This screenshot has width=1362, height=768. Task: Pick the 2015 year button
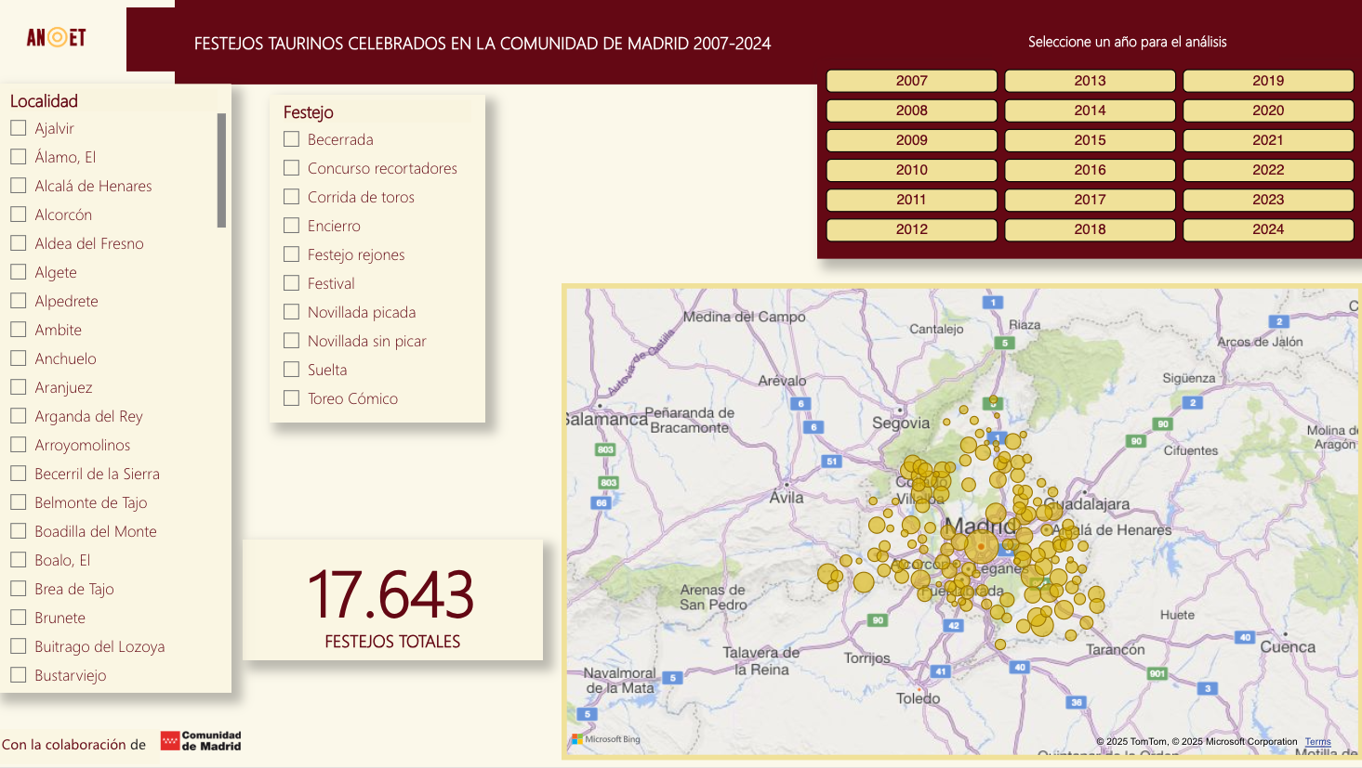coord(1090,140)
